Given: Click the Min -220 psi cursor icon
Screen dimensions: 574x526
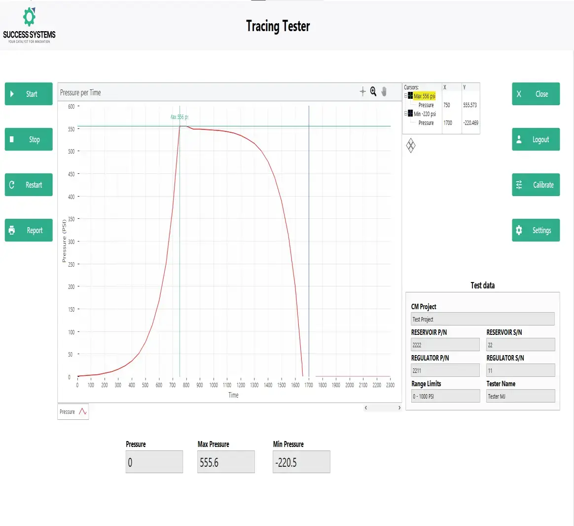Looking at the screenshot, I should pyautogui.click(x=410, y=114).
